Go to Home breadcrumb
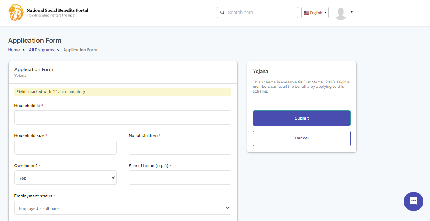The width and height of the screenshot is (430, 221). pos(14,50)
